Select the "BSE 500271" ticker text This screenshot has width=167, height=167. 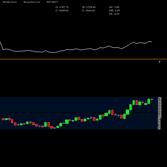(x=52, y=2)
